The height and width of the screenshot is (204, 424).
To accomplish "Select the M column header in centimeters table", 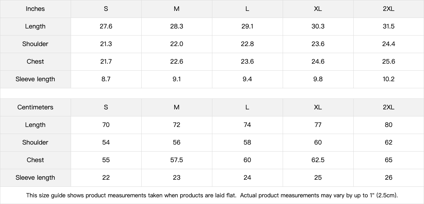I will [x=177, y=107].
